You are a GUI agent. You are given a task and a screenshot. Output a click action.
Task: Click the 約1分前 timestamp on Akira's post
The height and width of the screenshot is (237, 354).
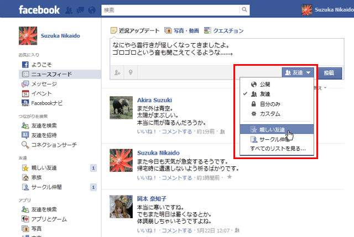[x=205, y=131]
